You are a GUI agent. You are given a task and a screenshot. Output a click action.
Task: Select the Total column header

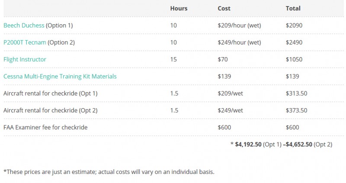(x=293, y=8)
